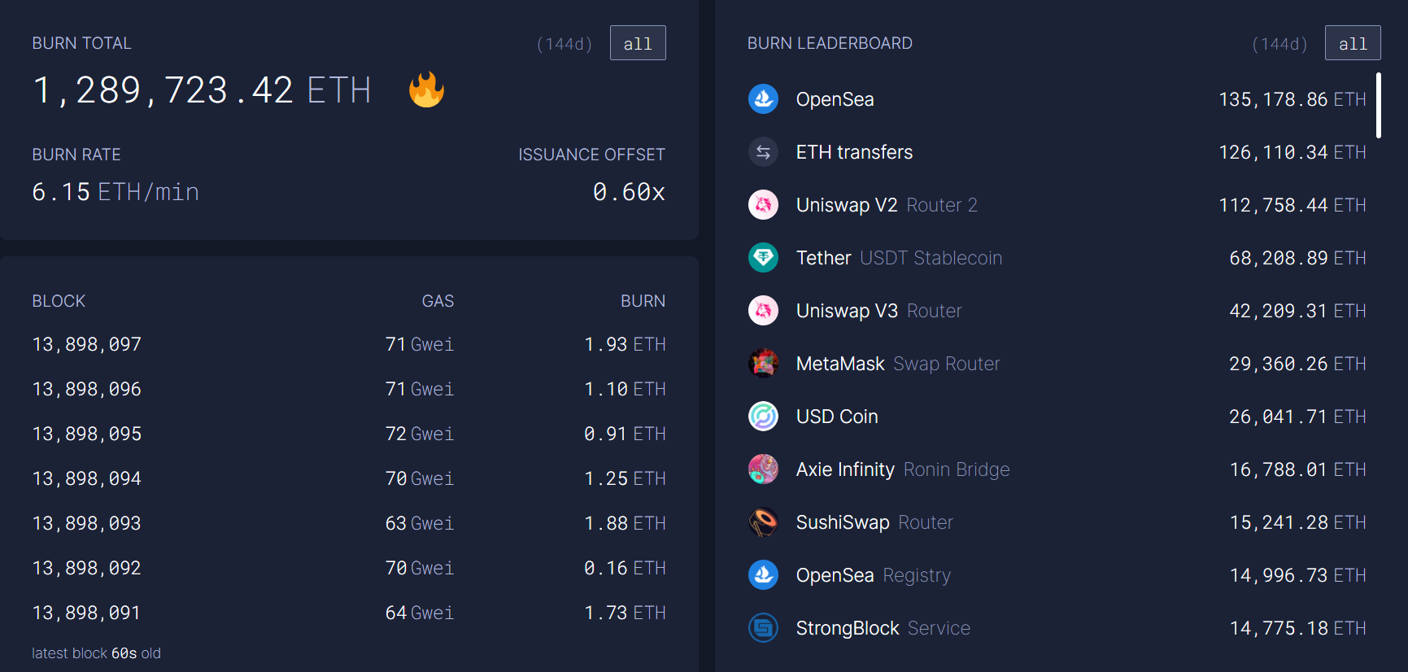Click the BURN TOTAL heading
Image resolution: width=1408 pixels, height=672 pixels.
click(81, 43)
